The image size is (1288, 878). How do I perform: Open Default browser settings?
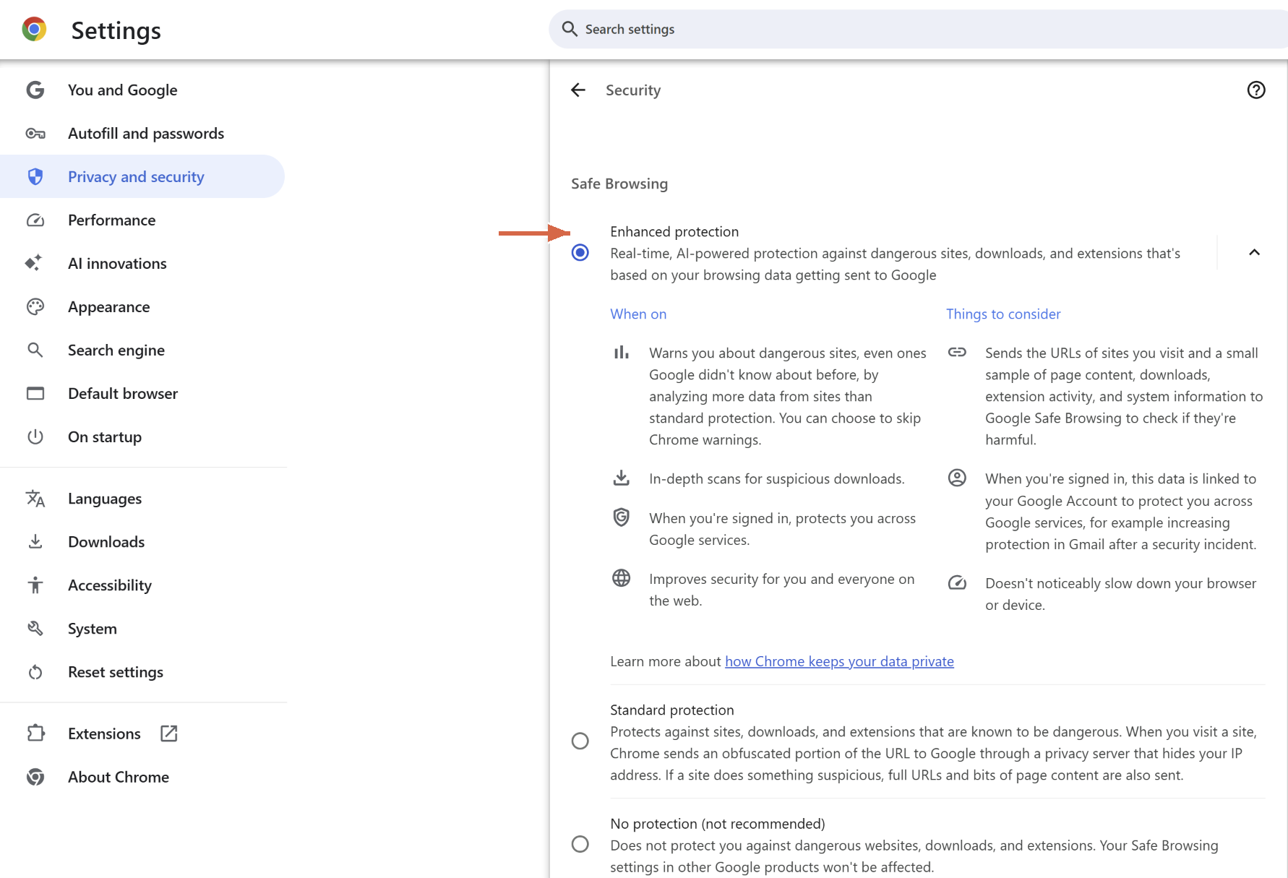[x=142, y=393]
